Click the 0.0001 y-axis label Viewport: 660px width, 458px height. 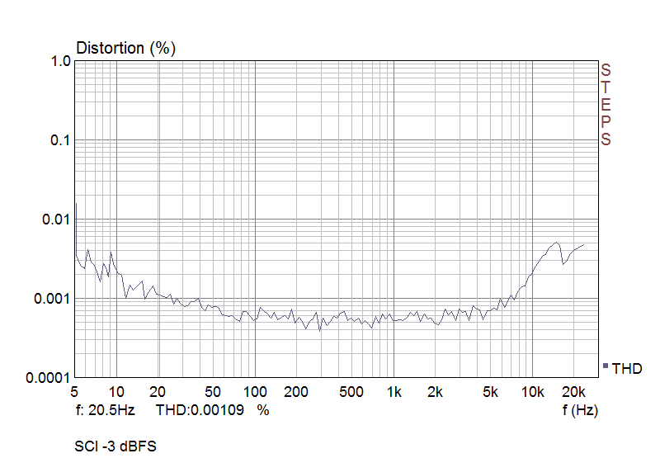(x=48, y=378)
